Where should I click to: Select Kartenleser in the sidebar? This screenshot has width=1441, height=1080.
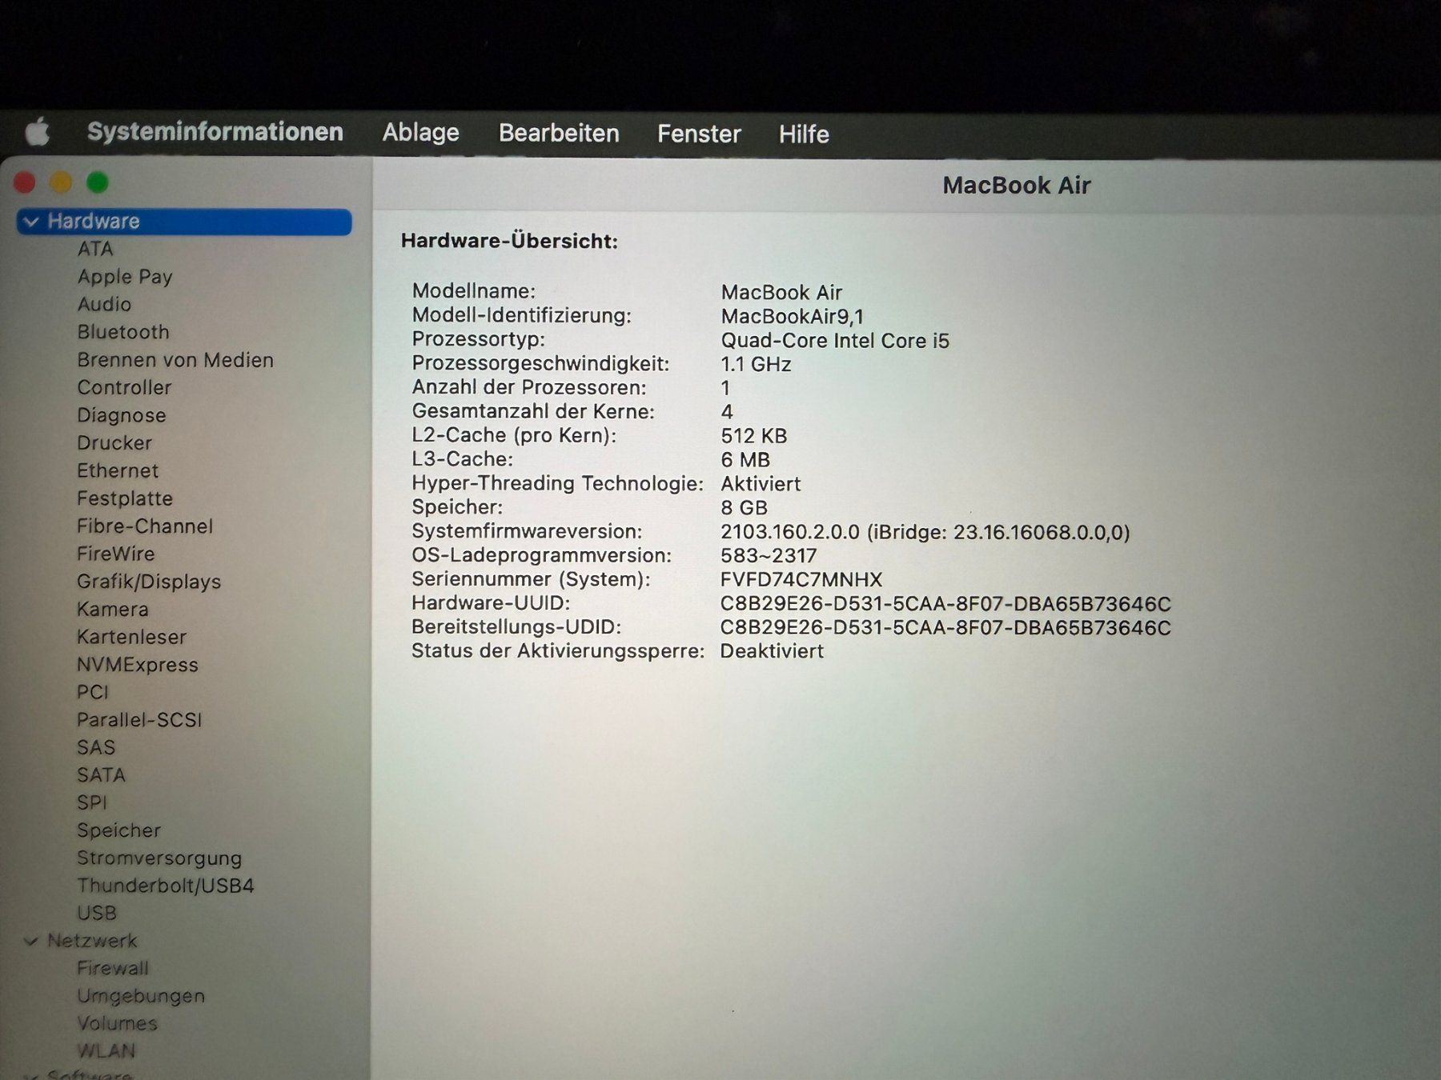131,637
